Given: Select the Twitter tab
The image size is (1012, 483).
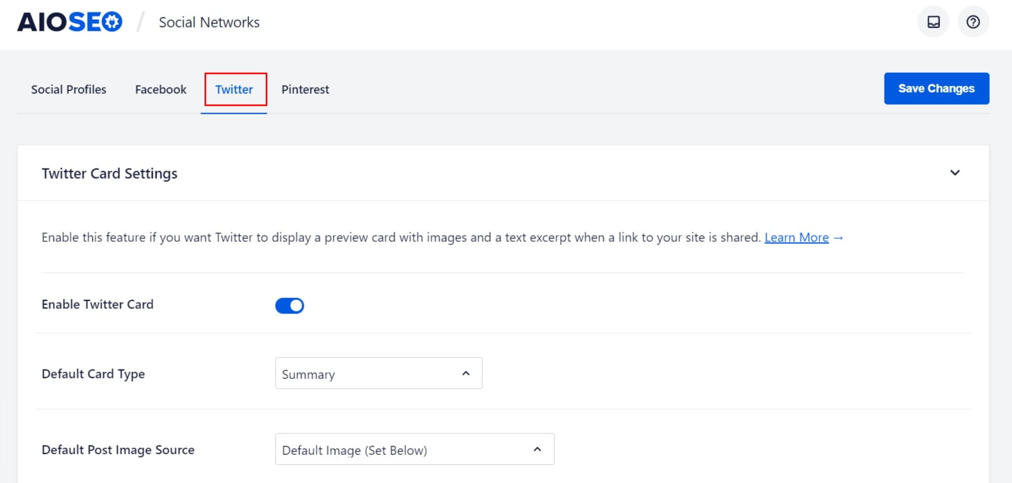Looking at the screenshot, I should 234,90.
